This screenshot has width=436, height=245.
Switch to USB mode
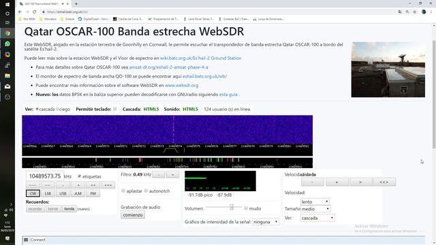tap(63, 193)
